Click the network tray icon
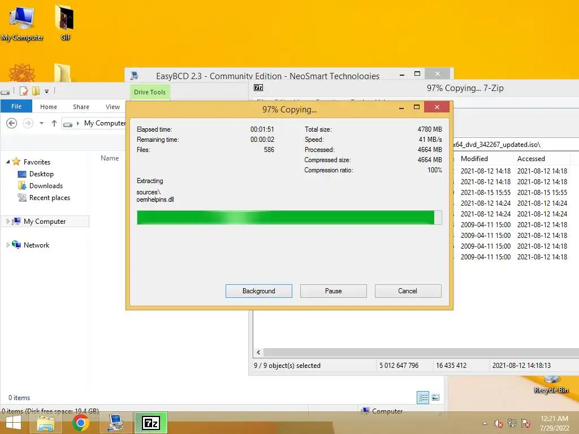579x434 pixels. click(x=512, y=423)
